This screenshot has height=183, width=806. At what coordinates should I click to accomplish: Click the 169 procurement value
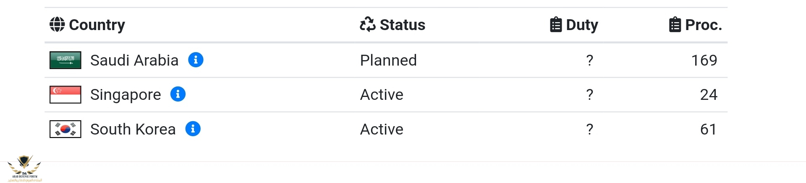704,60
